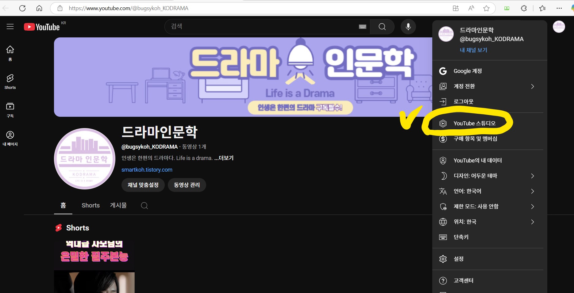Click the @bugsykoh_KODRAMA handle in menu
574x293 pixels.
492,39
